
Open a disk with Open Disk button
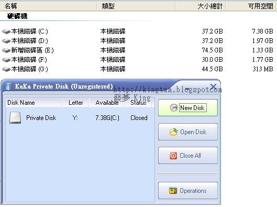[188, 132]
